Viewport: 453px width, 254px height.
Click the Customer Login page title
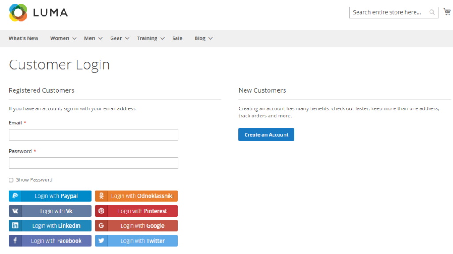[x=59, y=65]
